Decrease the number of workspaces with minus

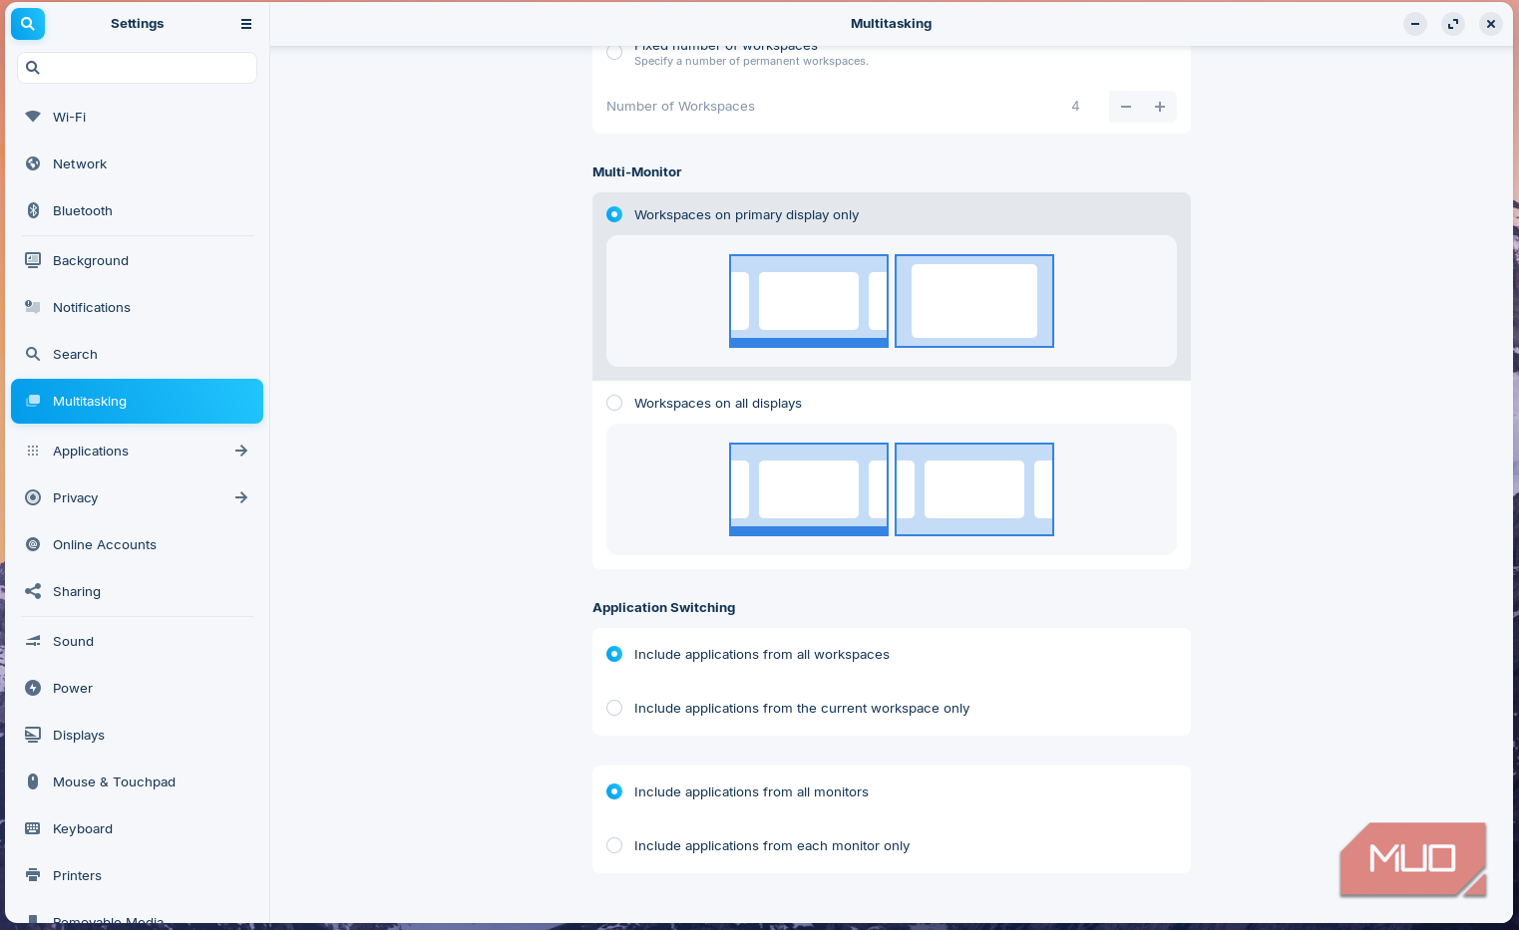(1126, 107)
